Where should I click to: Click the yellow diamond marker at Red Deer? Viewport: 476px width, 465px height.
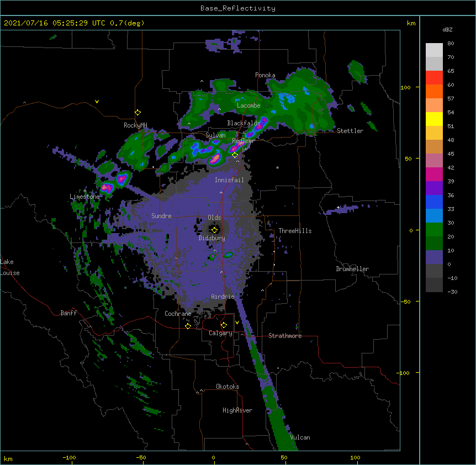(x=235, y=155)
